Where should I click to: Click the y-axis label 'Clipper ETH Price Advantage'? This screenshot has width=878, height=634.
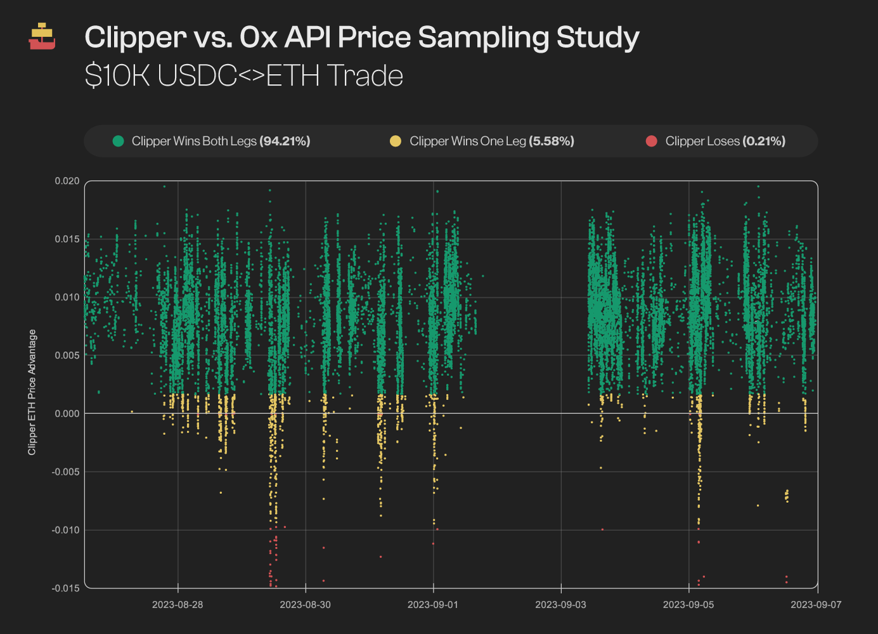coord(32,392)
